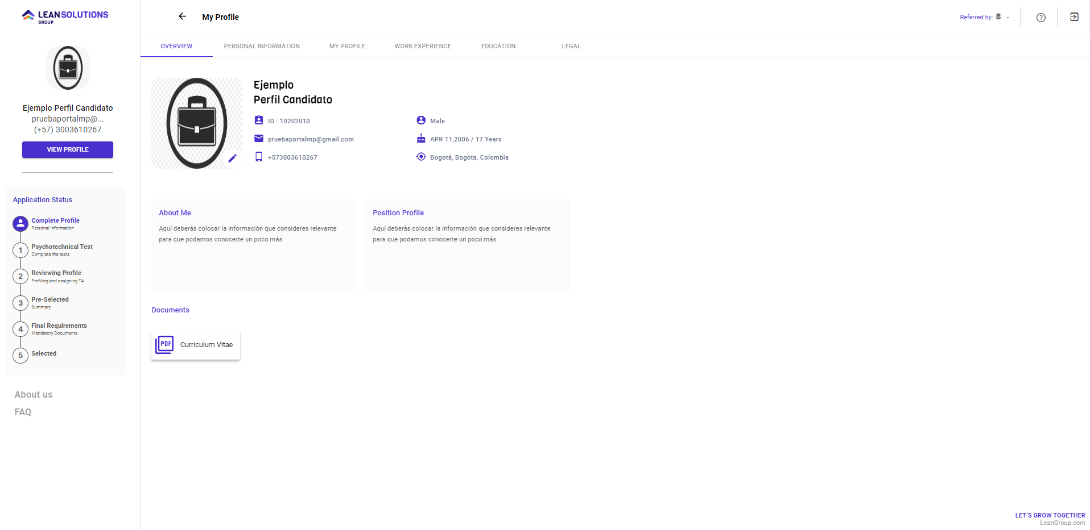This screenshot has height=530, width=1090.
Task: Open the Legal tab
Action: point(571,46)
